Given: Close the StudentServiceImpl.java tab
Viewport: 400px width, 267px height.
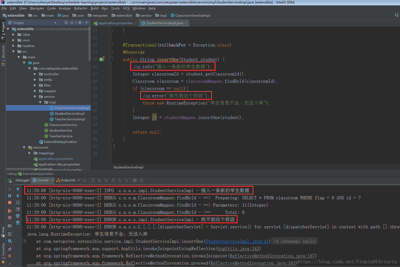Looking at the screenshot, I should pos(186,23).
